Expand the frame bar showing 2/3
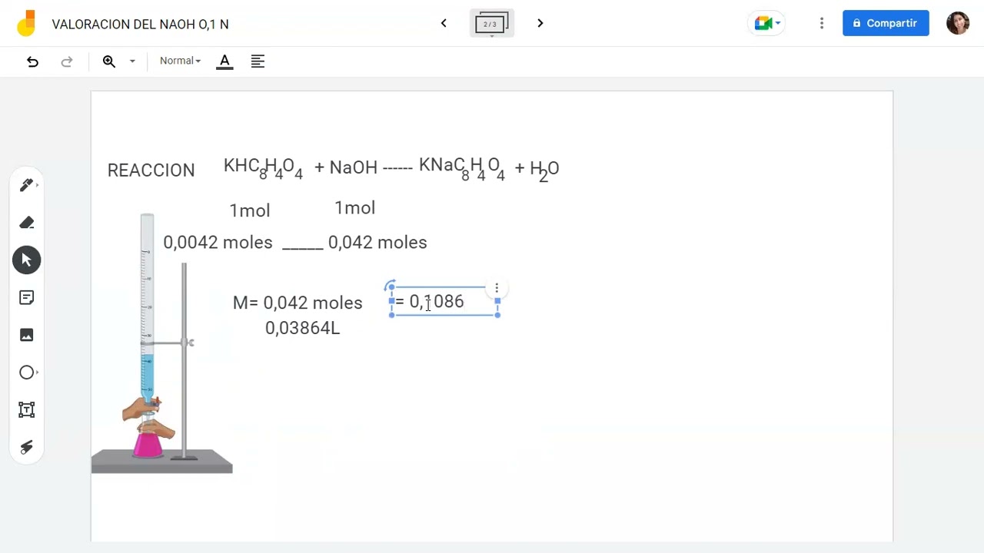Screen dimensions: 984x553 click(491, 24)
